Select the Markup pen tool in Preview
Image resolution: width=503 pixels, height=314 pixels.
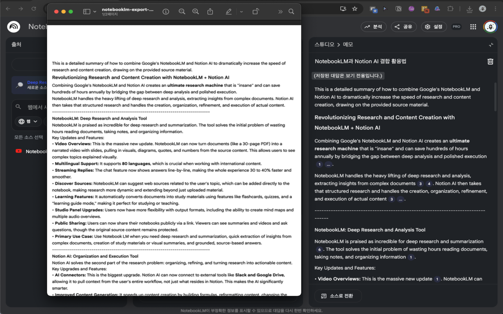(228, 11)
